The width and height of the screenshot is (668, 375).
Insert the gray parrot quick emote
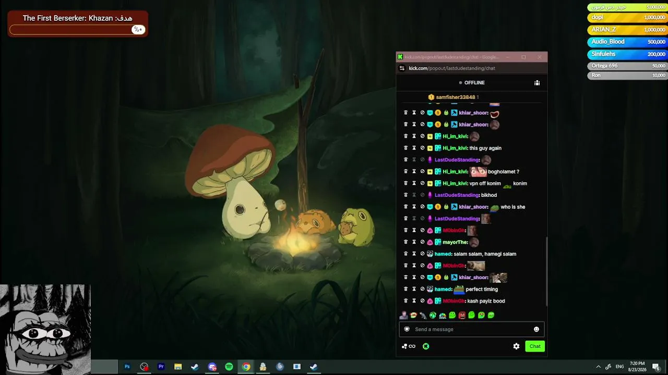[423, 315]
